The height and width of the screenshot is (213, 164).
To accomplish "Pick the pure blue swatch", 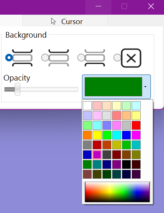I will [x=126, y=135].
